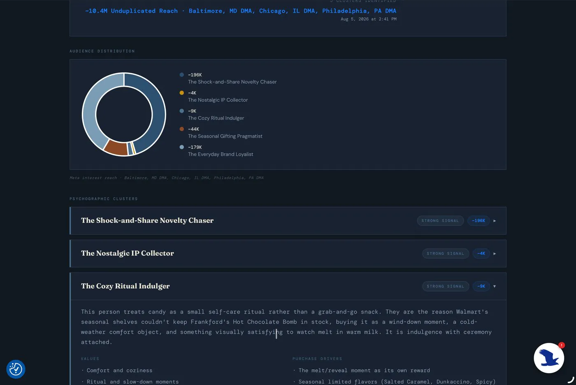Click the ~179K legend value
The height and width of the screenshot is (385, 576).
195,147
